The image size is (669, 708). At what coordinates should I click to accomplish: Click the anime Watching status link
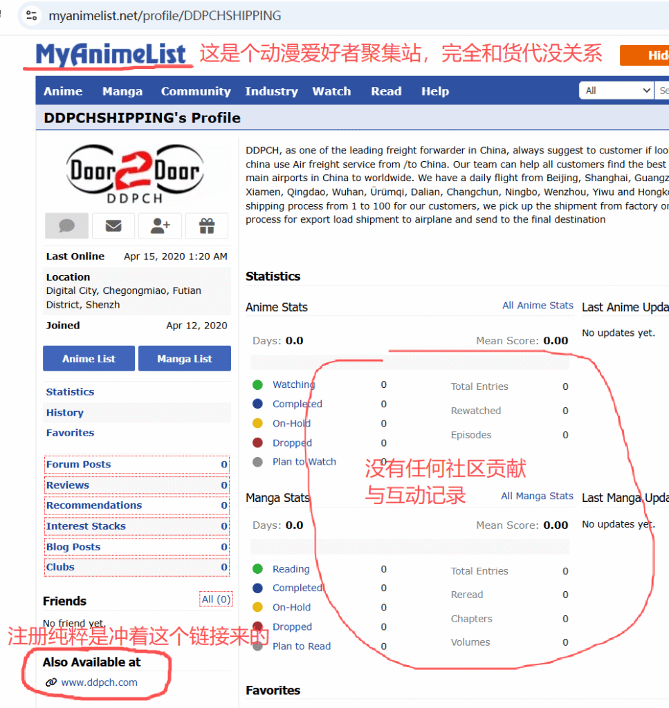[x=293, y=384]
